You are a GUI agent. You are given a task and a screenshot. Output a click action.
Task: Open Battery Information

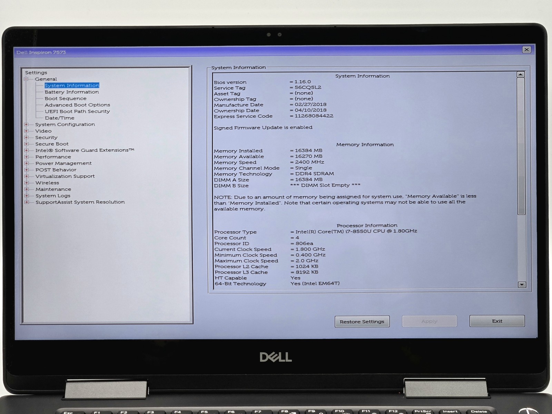(72, 92)
